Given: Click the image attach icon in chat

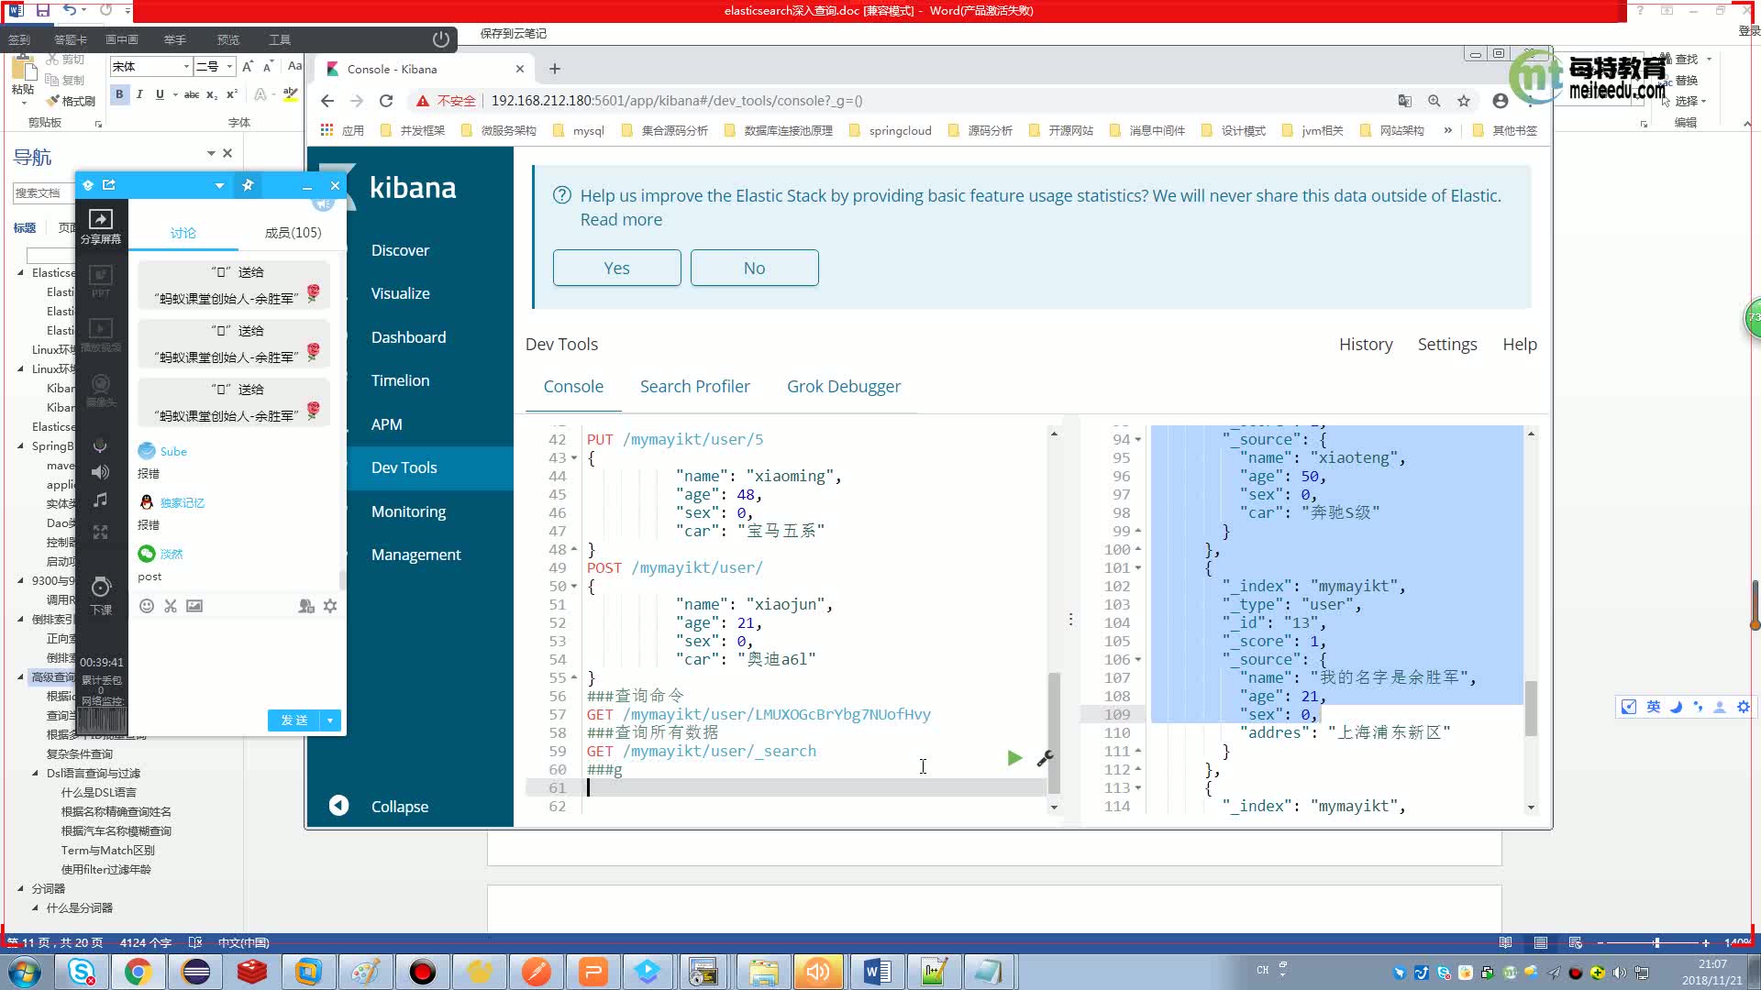Looking at the screenshot, I should [x=194, y=606].
